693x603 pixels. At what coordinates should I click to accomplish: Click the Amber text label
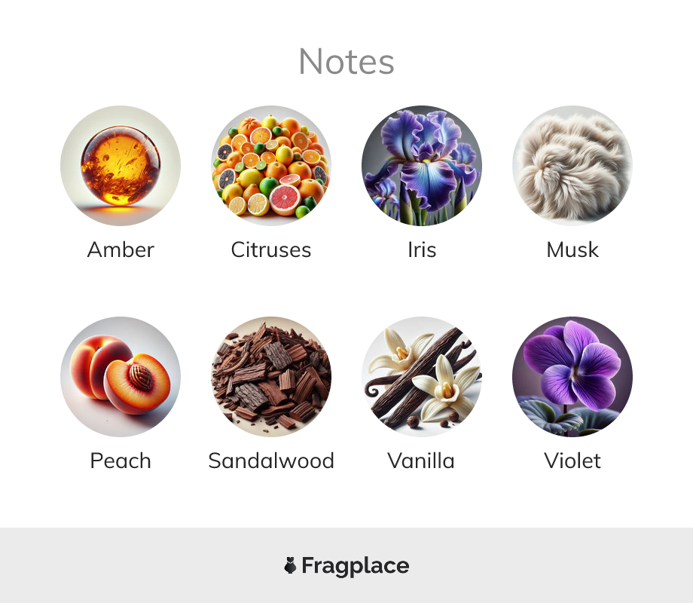tap(121, 249)
